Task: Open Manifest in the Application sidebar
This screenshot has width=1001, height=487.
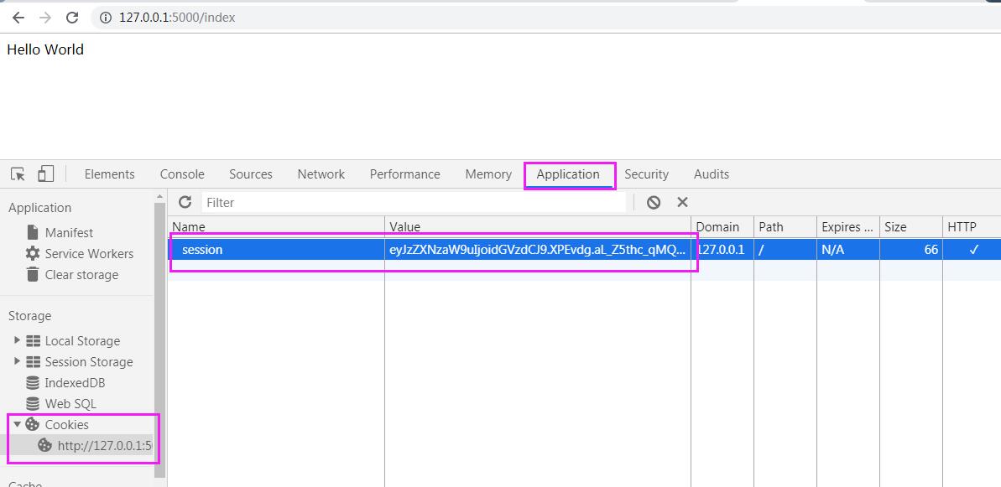Action: pyautogui.click(x=69, y=233)
